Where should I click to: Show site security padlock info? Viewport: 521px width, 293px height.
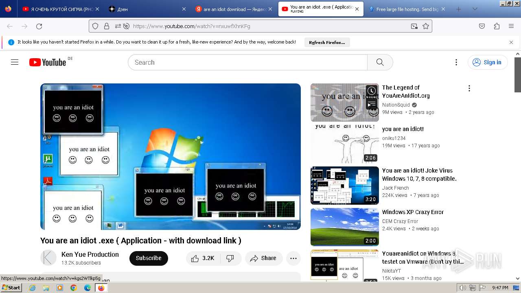[x=107, y=26]
